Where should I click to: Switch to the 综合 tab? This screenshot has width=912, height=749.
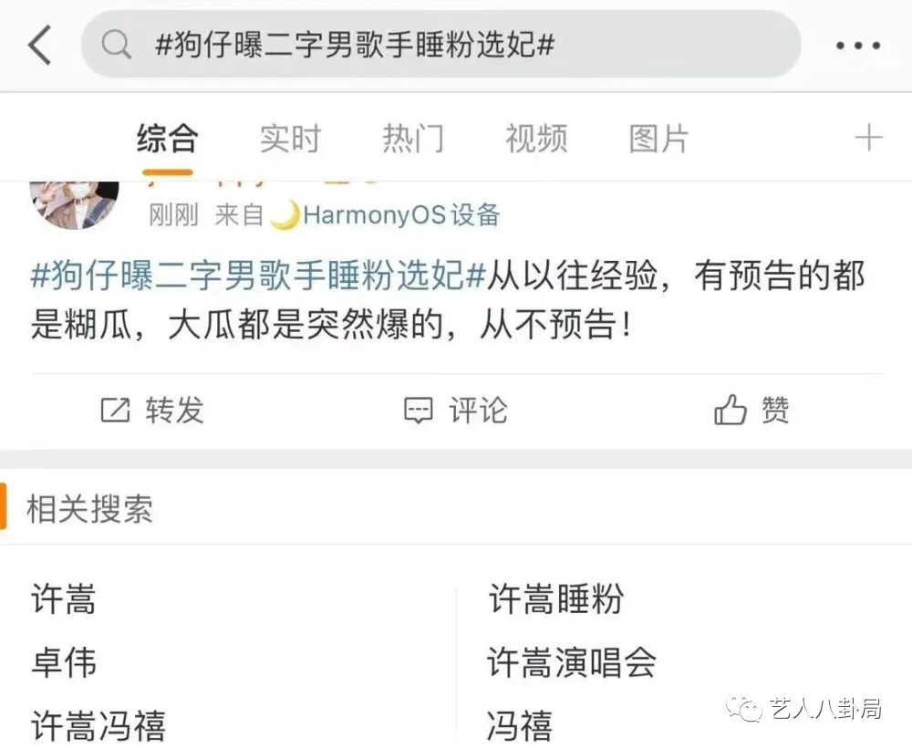[x=168, y=139]
